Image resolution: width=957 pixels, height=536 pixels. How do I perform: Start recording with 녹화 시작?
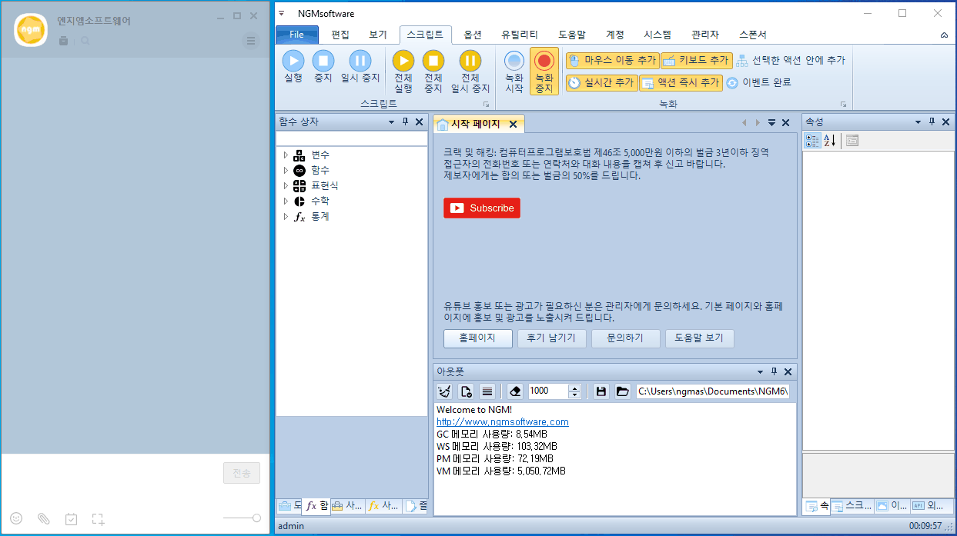pyautogui.click(x=514, y=72)
